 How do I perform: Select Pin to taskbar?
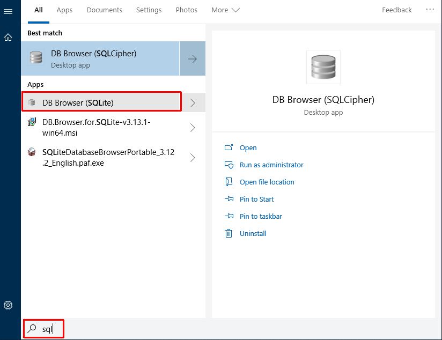pos(261,217)
